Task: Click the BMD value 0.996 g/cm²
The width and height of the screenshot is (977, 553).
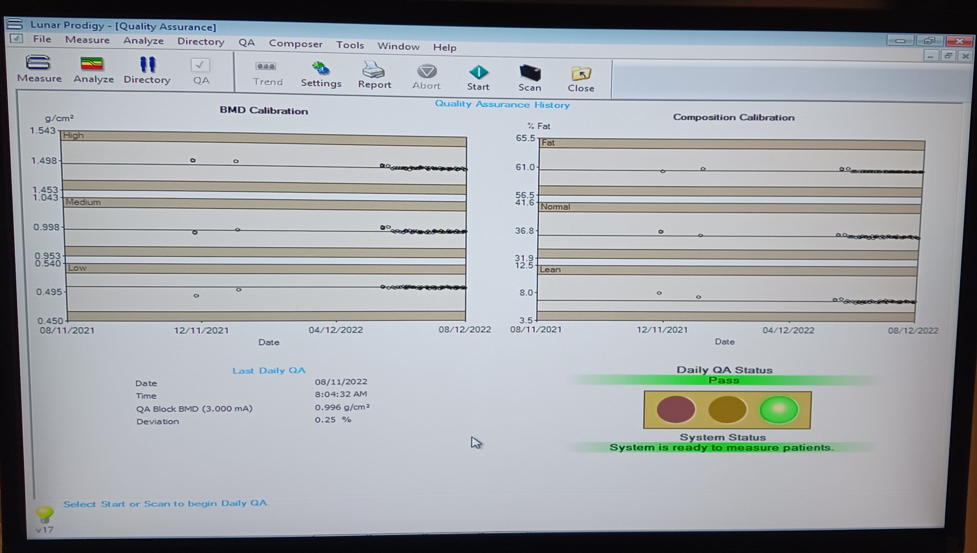Action: click(x=342, y=407)
